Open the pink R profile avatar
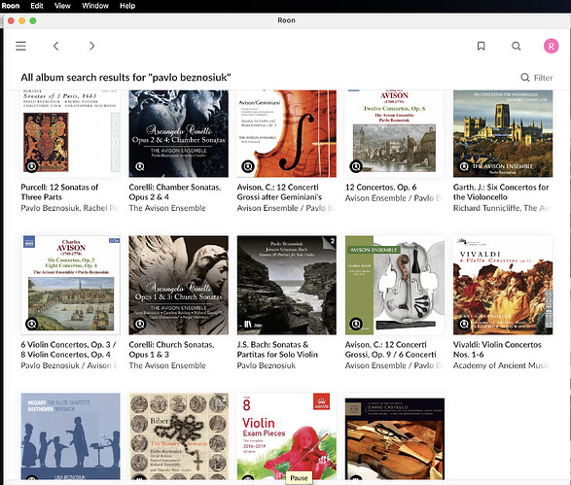The image size is (571, 485). (551, 46)
